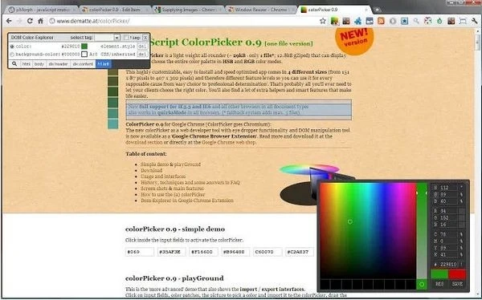Image resolution: width=482 pixels, height=300 pixels.
Task: Click the blue puzzle-piece extension icon
Action: pos(357,21)
